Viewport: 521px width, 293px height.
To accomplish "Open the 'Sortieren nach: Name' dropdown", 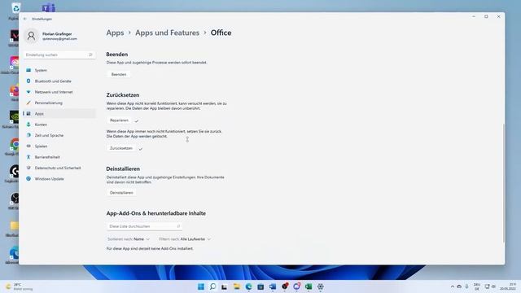I will (129, 239).
